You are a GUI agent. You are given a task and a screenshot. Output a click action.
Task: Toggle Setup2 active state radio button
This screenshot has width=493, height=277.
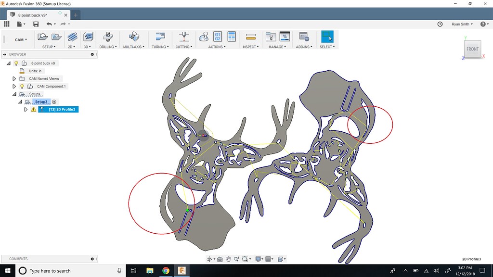54,102
